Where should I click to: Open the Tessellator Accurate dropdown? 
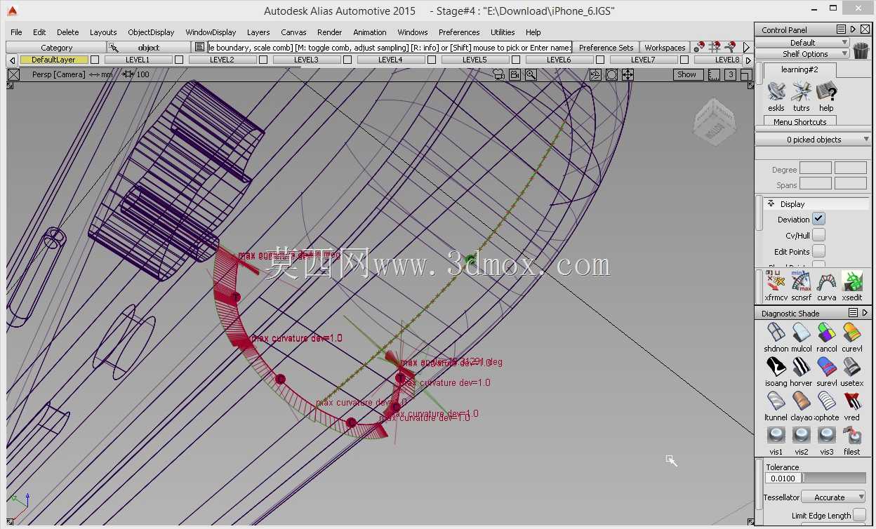(834, 497)
